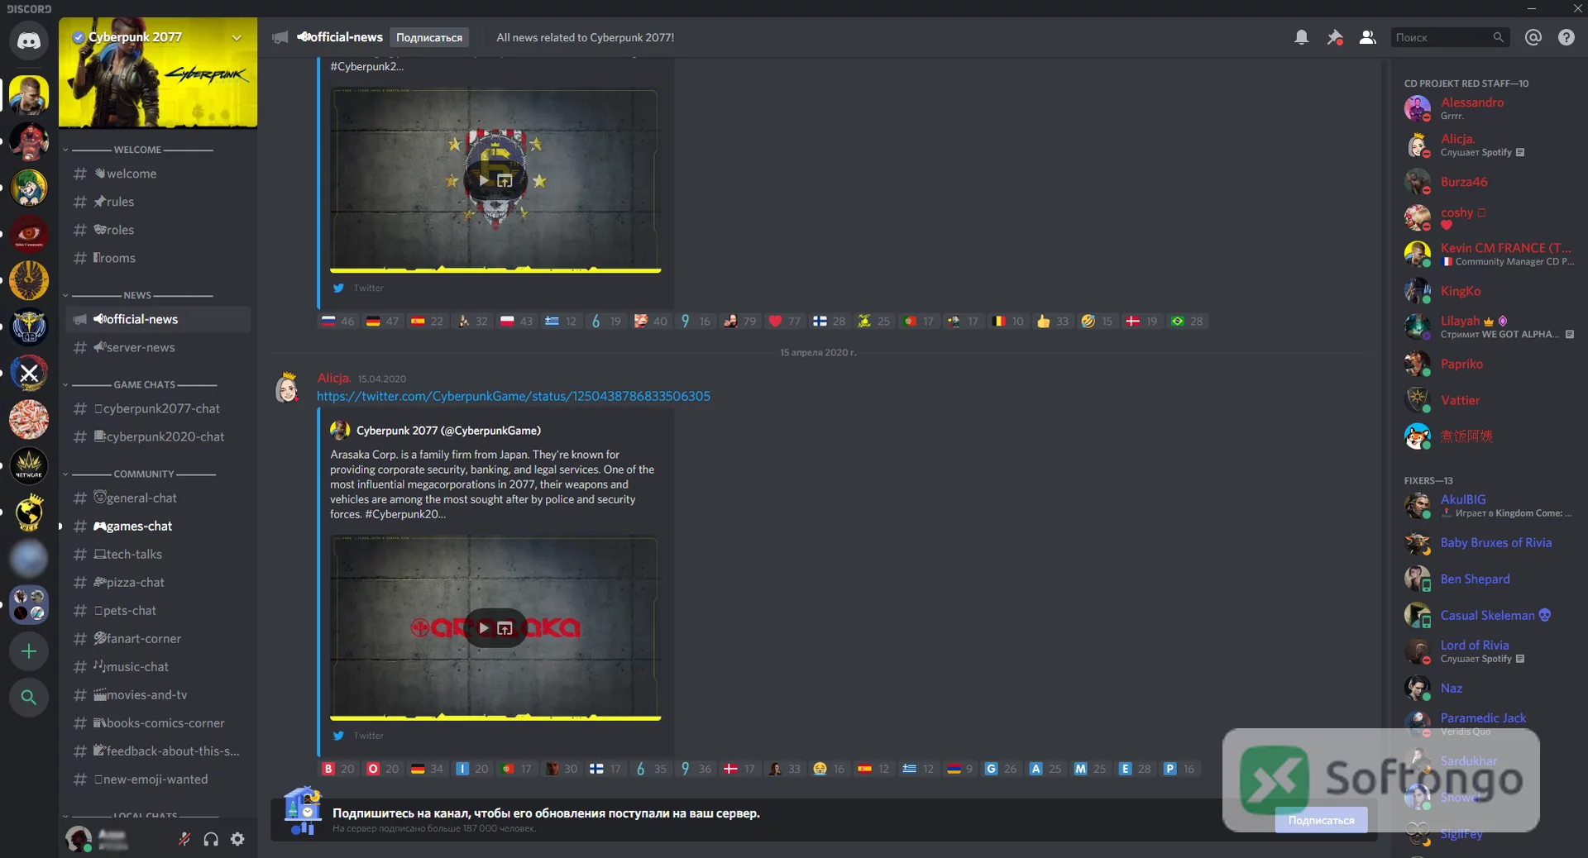1588x858 pixels.
Task: Open Alicja. message author name
Action: click(x=334, y=378)
